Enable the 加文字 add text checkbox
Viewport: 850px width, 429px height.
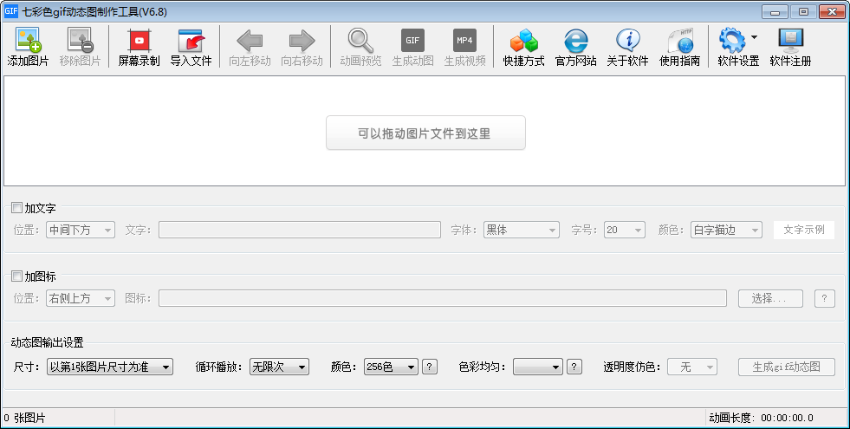(x=17, y=208)
